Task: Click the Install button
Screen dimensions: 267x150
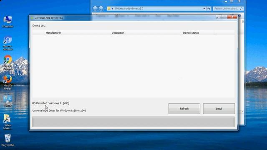Action: click(219, 108)
